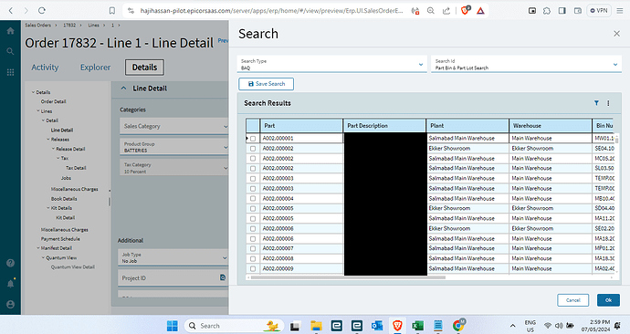Open Excel from the taskbar
630x334 pixels.
coord(418,326)
